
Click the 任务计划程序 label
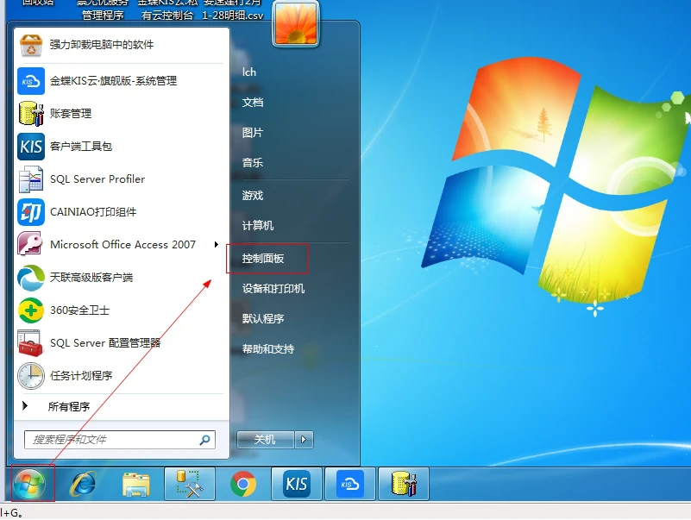81,376
